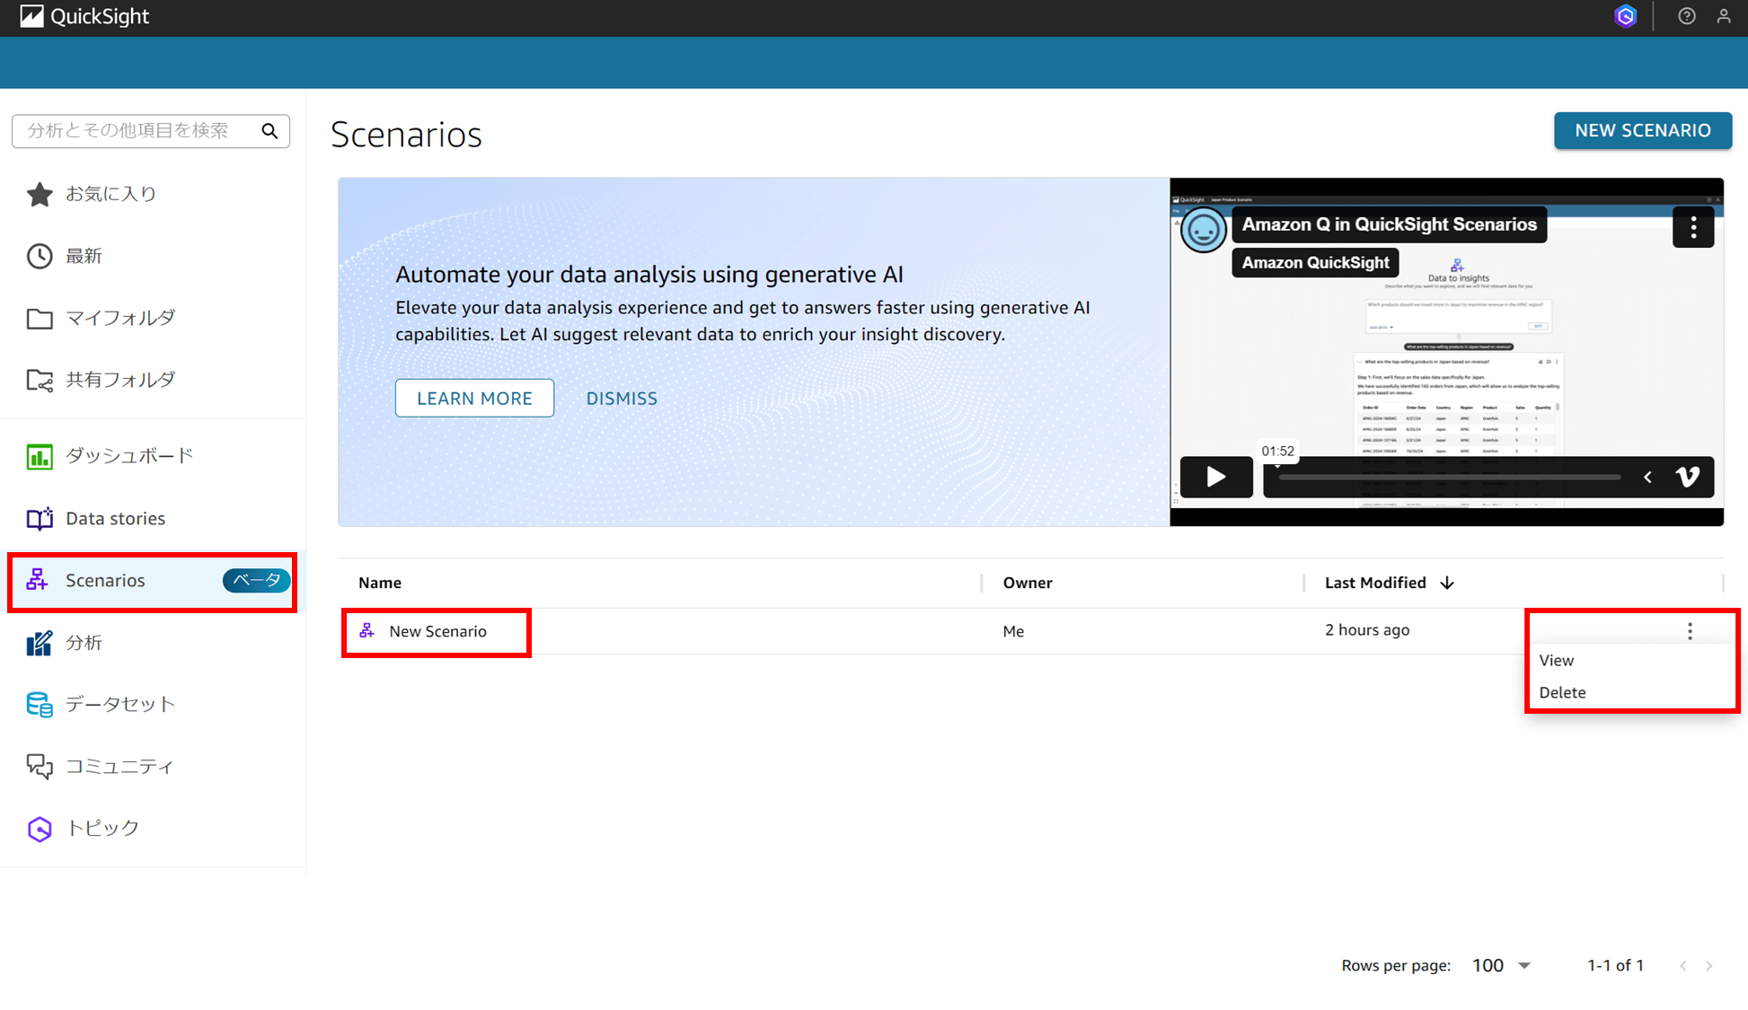Open video options three-dot icon
Image resolution: width=1748 pixels, height=1010 pixels.
1693,227
